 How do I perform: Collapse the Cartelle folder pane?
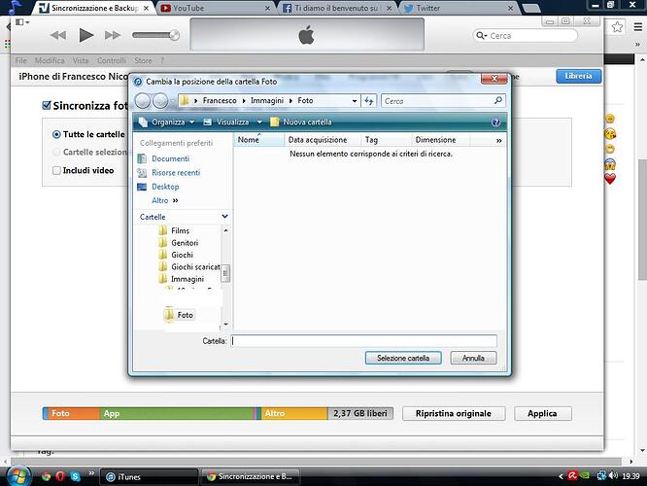pos(224,217)
